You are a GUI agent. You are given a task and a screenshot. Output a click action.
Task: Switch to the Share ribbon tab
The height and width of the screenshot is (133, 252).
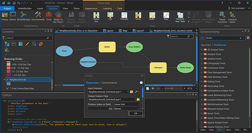tap(76, 9)
